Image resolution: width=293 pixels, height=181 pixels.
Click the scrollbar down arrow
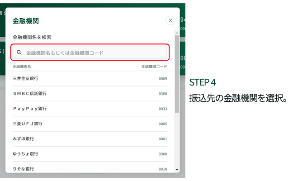tap(177, 170)
